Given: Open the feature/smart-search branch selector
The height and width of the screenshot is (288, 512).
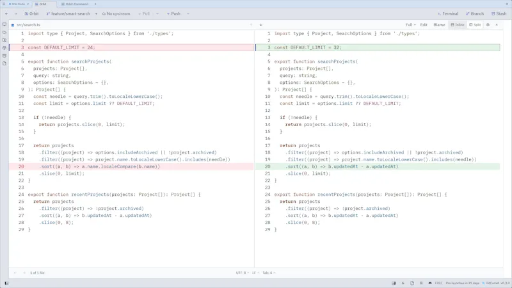Looking at the screenshot, I should [x=68, y=13].
